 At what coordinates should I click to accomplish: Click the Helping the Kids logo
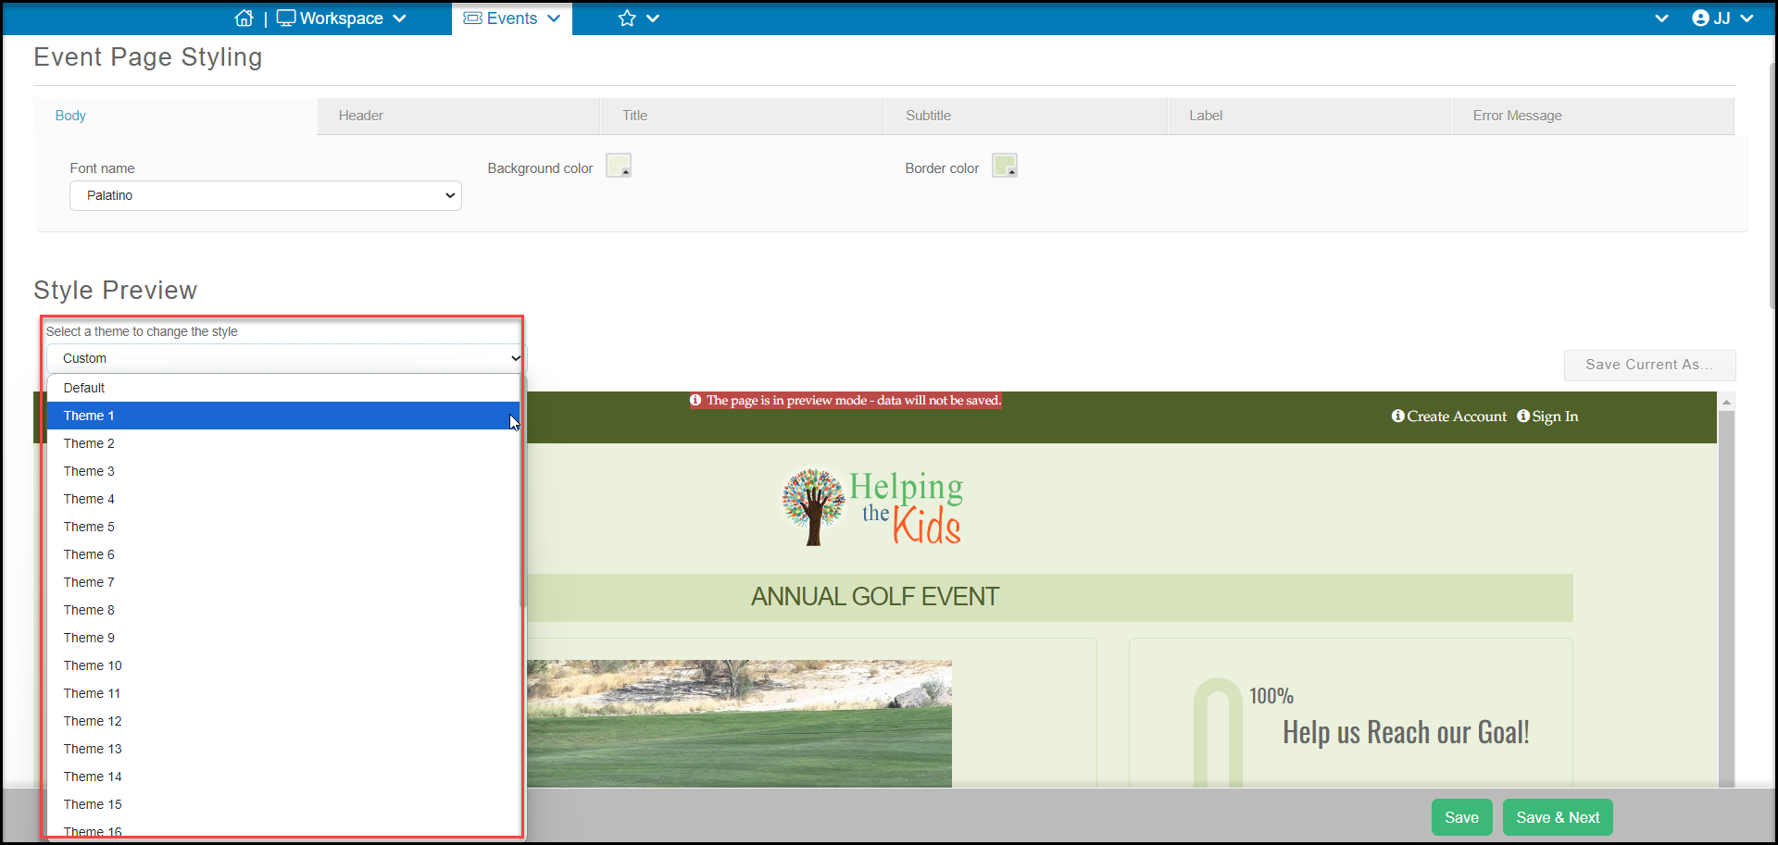coord(872,506)
